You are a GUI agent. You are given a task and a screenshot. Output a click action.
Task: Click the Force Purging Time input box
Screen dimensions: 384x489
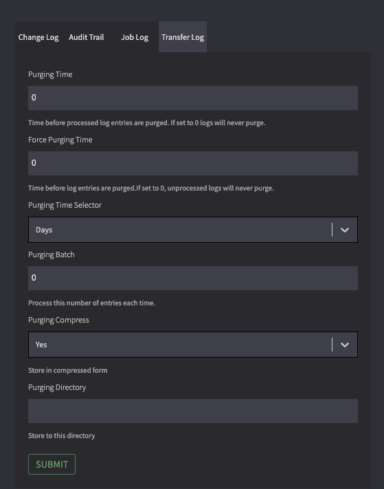tap(193, 163)
